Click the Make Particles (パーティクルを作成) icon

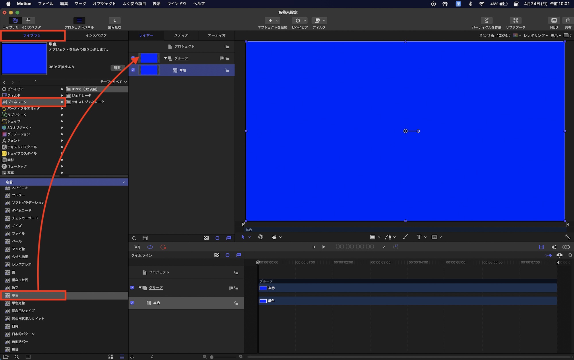(x=486, y=21)
